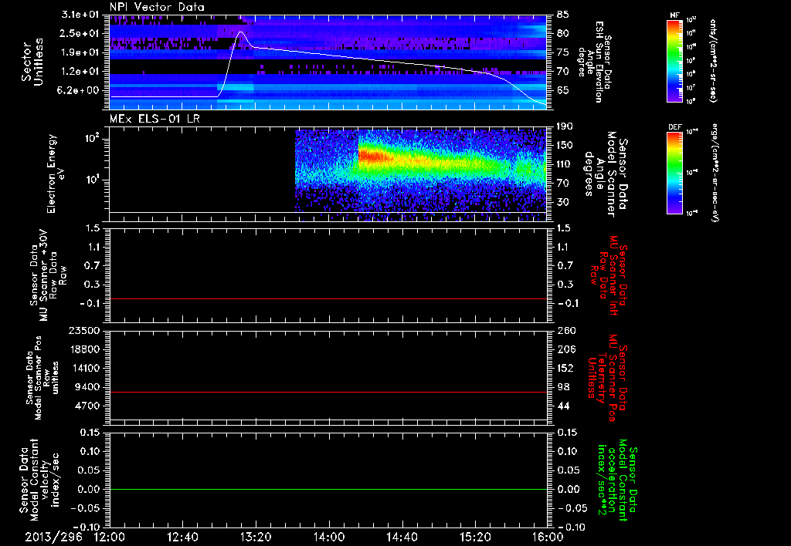Image resolution: width=791 pixels, height=546 pixels.
Task: Click the red 'MU Scanner Int Raw Data' label
Action: (607, 275)
